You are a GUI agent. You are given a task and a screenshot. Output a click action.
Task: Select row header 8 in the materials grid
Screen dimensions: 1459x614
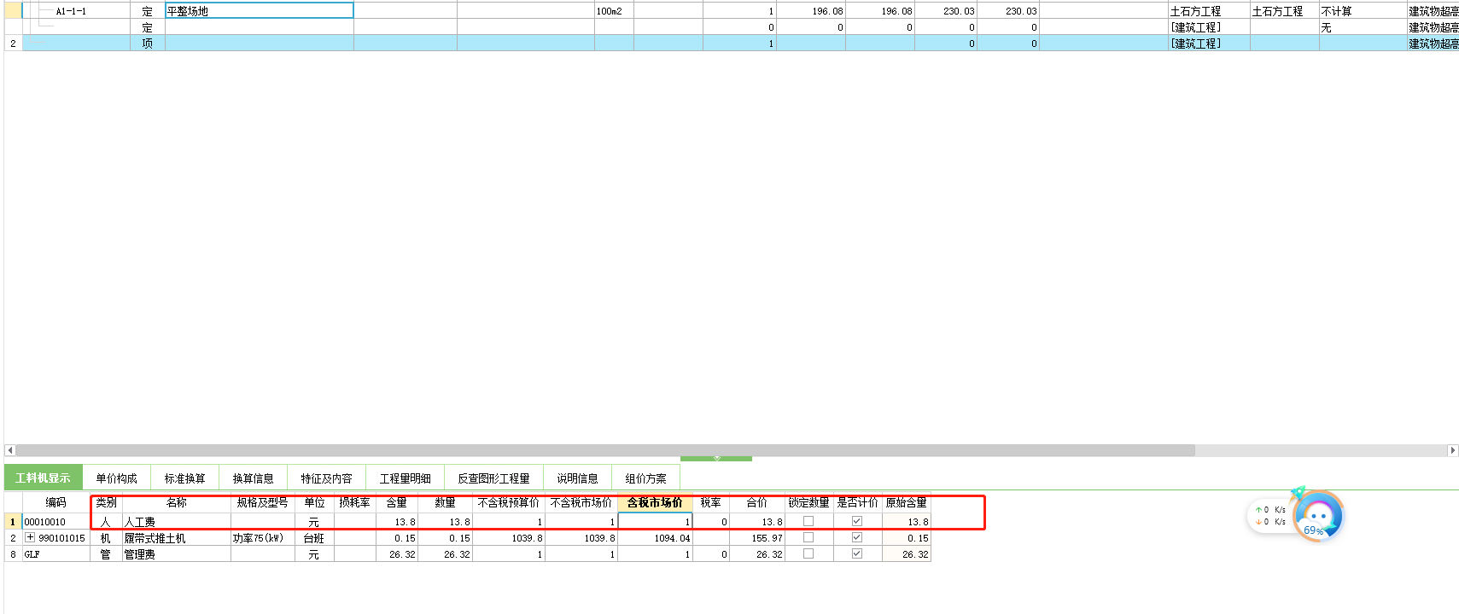(13, 553)
